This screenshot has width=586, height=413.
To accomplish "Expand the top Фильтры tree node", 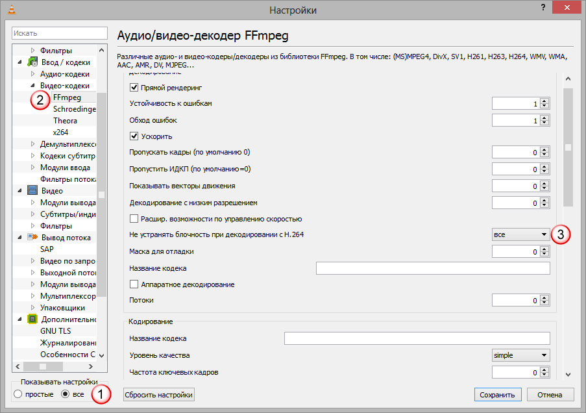I will (32, 50).
